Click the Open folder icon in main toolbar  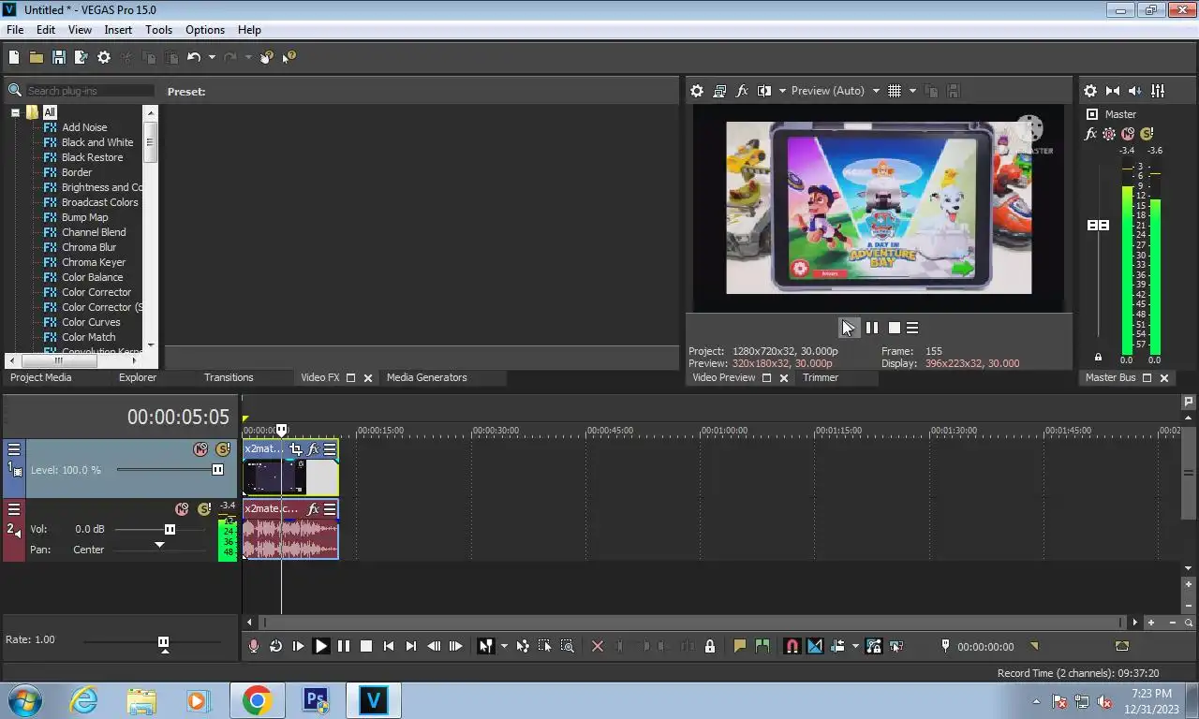pyautogui.click(x=36, y=57)
